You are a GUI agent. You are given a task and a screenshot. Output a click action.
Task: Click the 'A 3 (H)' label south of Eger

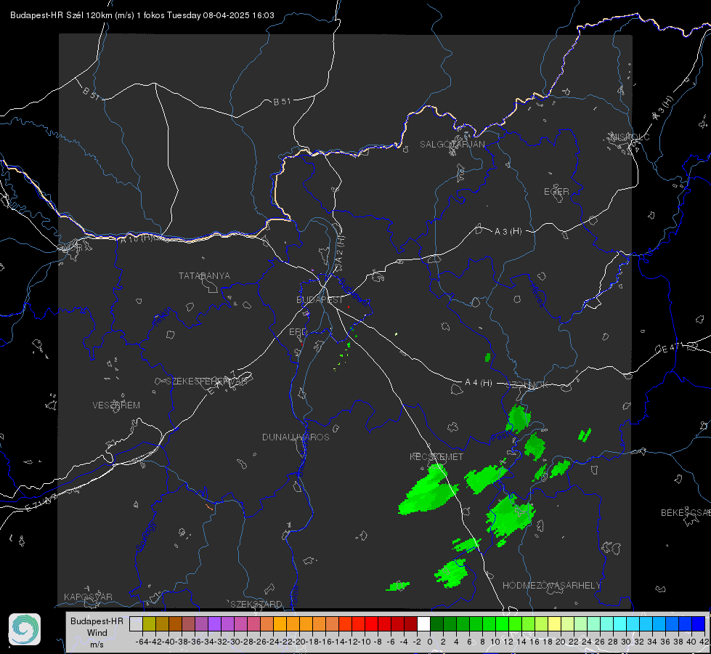click(508, 232)
